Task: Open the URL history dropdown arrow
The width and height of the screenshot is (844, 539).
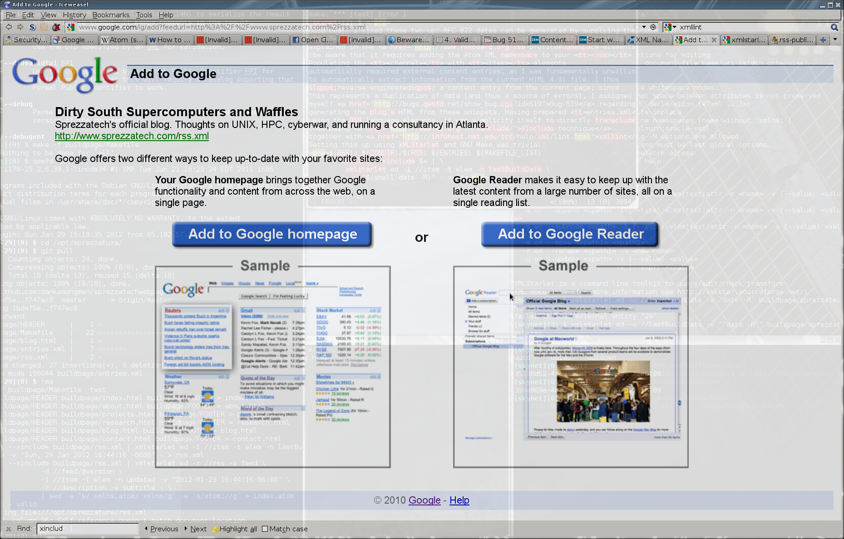Action: click(644, 27)
